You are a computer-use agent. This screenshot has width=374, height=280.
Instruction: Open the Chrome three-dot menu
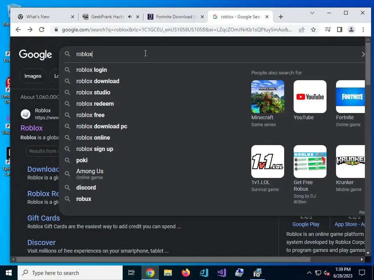[363, 30]
